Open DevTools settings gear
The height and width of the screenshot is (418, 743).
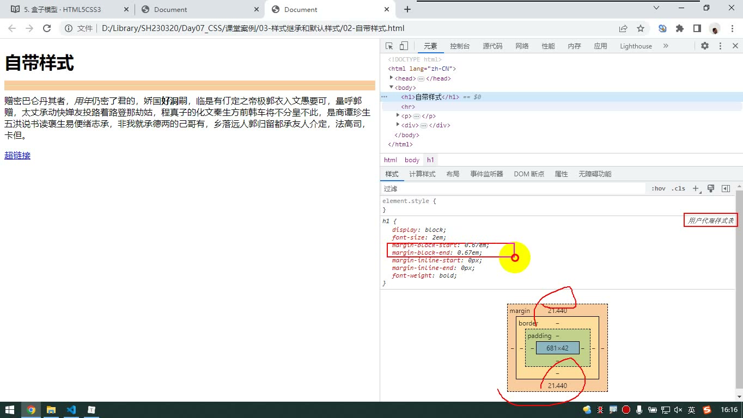(705, 46)
